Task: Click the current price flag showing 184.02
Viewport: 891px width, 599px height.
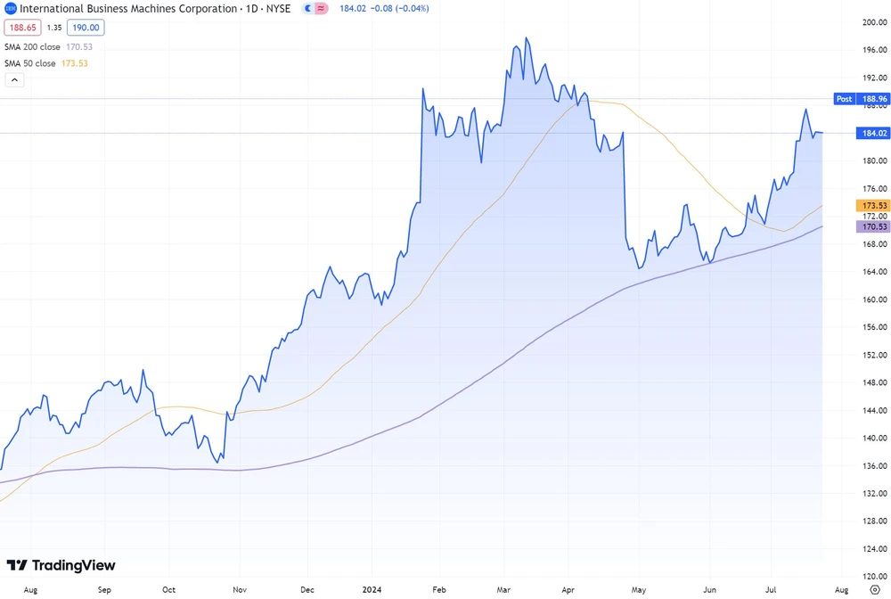Action: [x=871, y=133]
